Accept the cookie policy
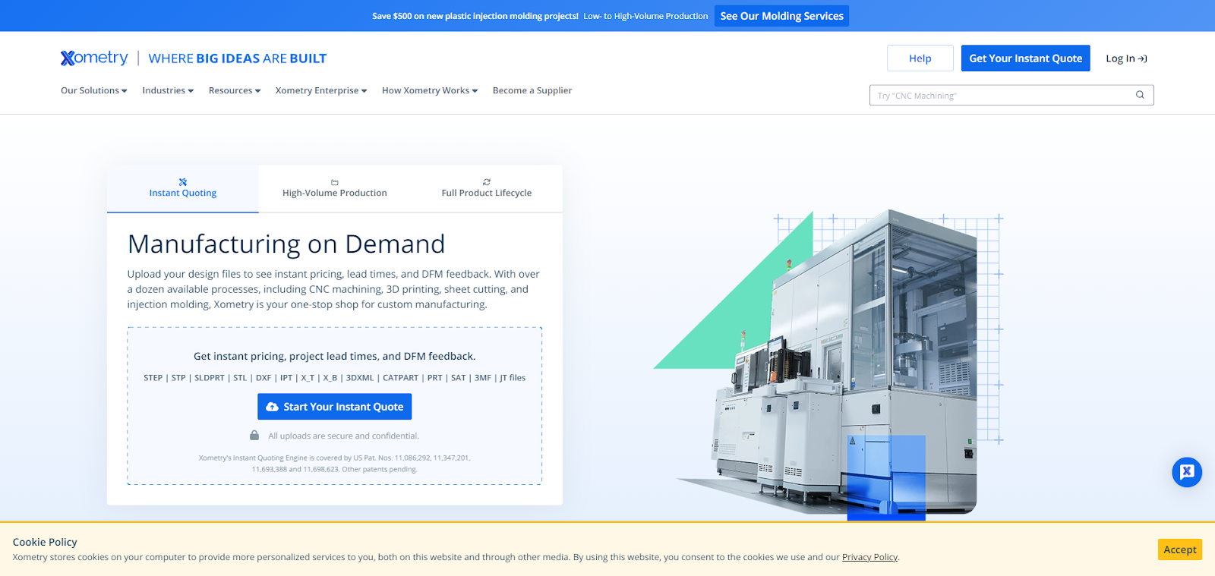Viewport: 1215px width, 576px height. click(1180, 549)
